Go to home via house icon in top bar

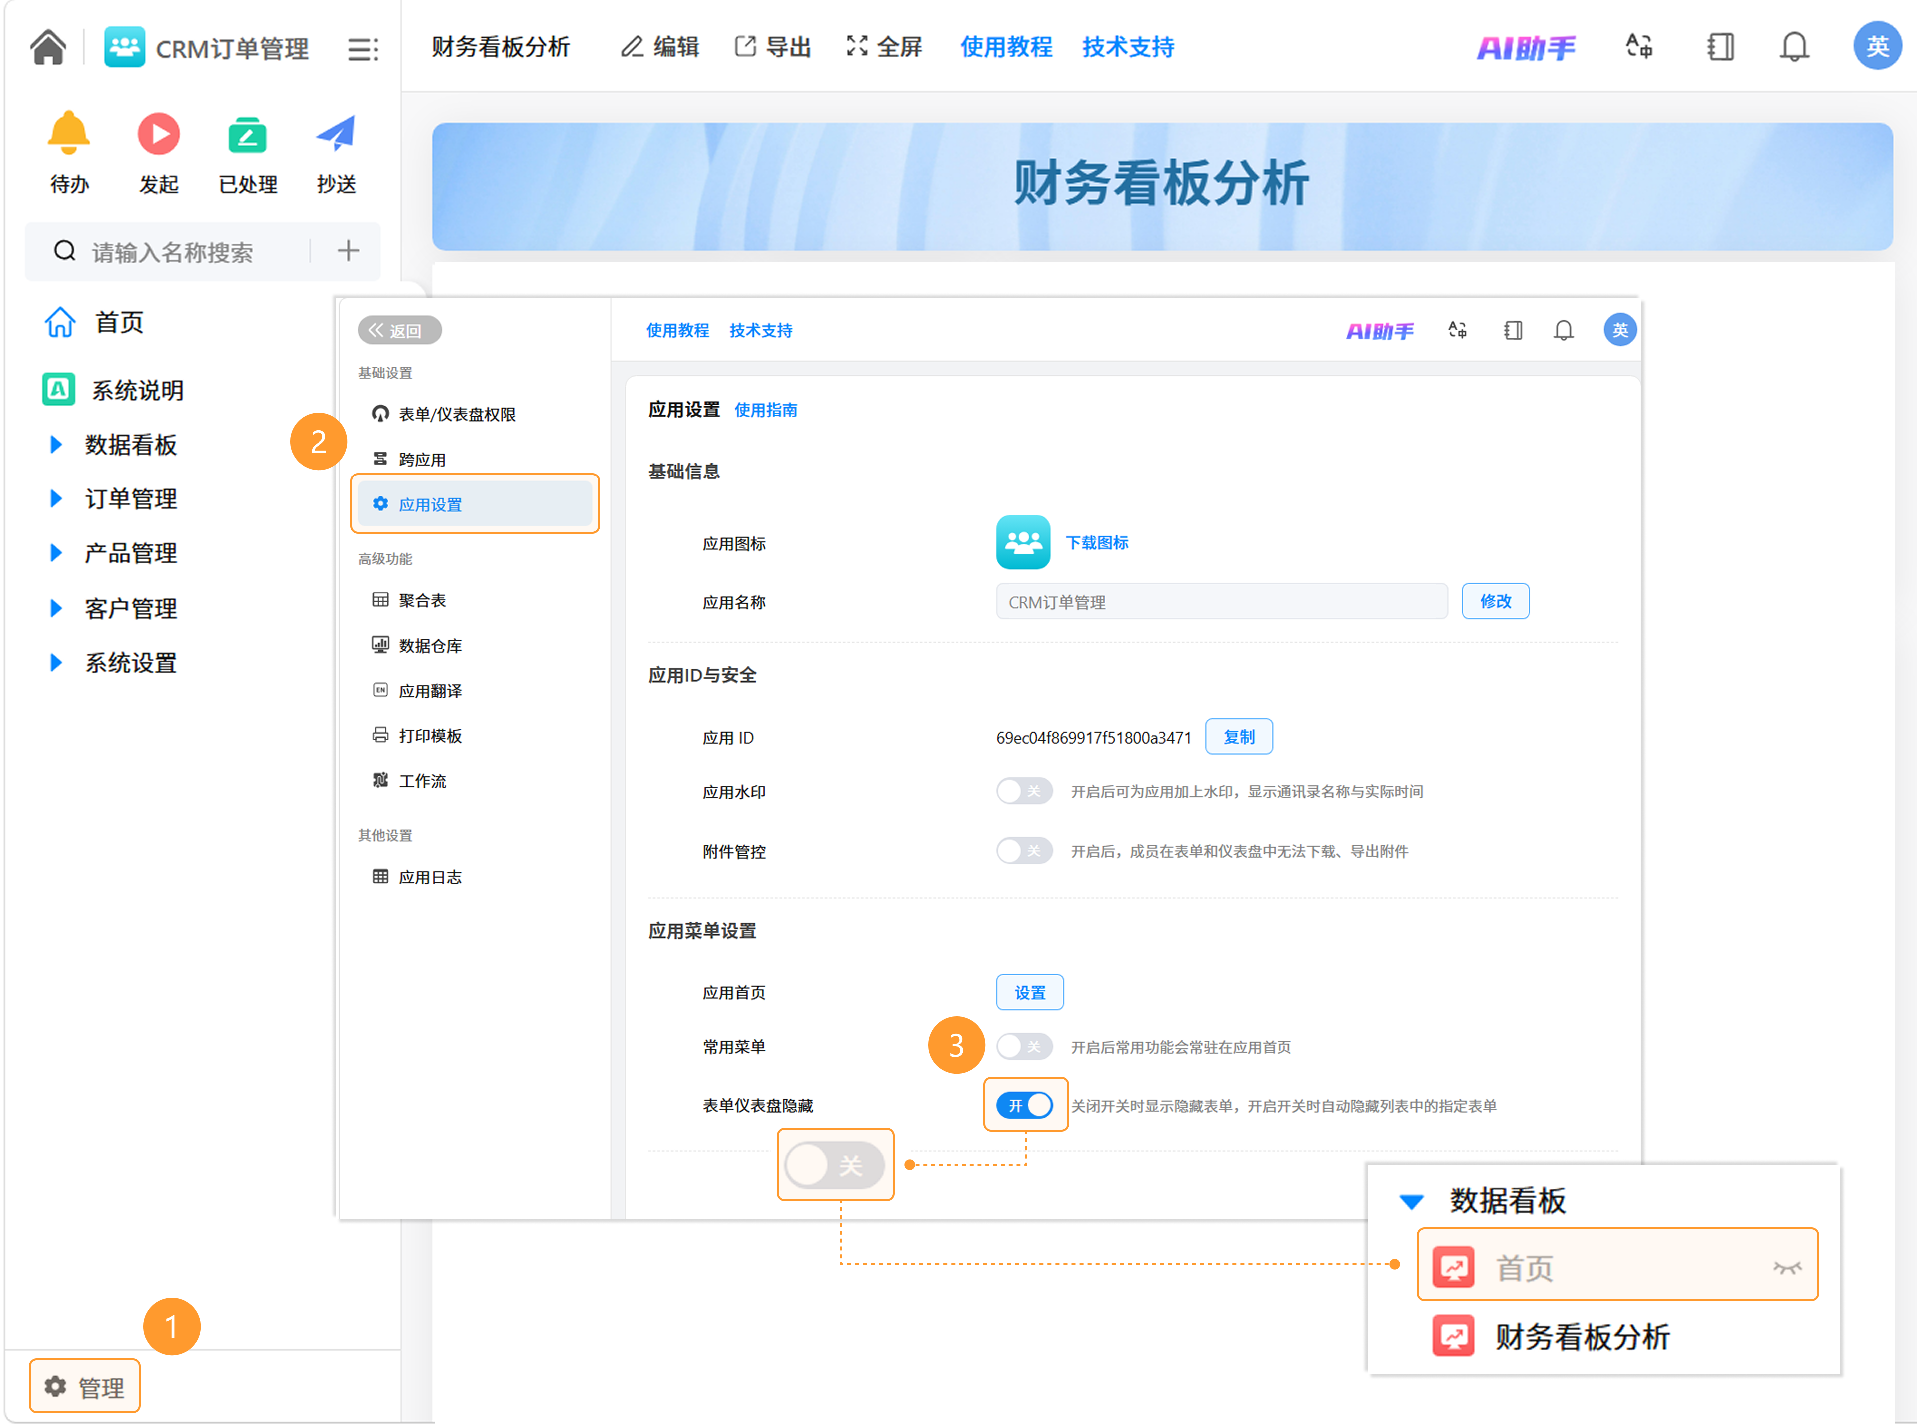click(x=48, y=47)
